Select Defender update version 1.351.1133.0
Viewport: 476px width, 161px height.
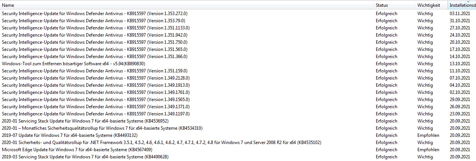(95, 28)
